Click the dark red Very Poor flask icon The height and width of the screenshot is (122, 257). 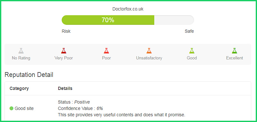click(64, 51)
